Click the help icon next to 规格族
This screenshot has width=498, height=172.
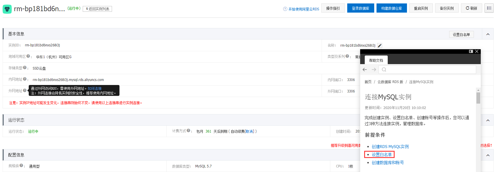(x=21, y=166)
